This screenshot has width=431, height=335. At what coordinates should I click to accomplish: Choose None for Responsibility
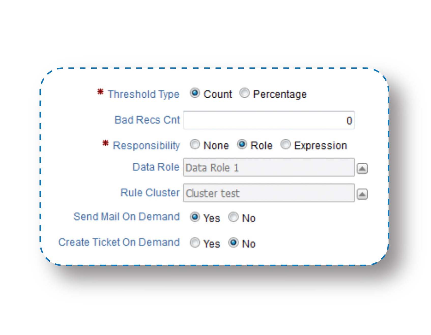195,145
